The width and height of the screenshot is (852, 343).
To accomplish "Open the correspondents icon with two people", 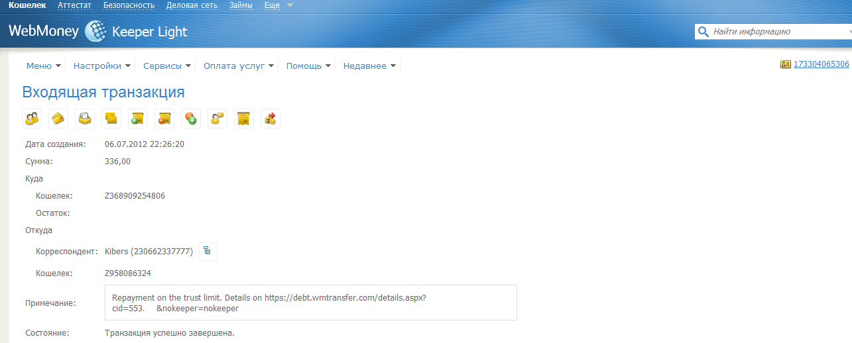I will [32, 119].
